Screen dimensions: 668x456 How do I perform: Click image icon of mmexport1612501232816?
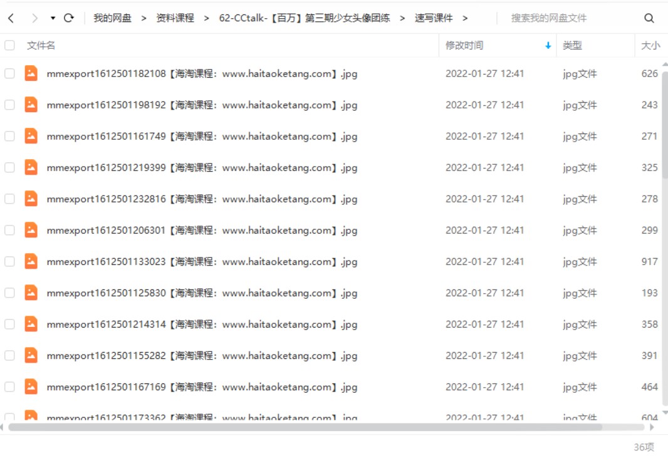[x=31, y=199]
